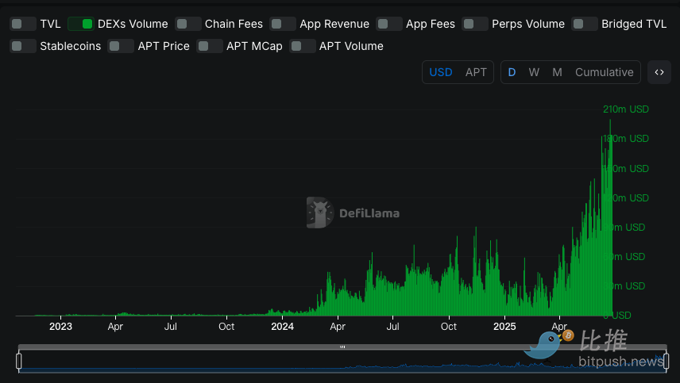Enable APT MCap toggle
Viewport: 680px width, 383px height.
click(x=210, y=46)
